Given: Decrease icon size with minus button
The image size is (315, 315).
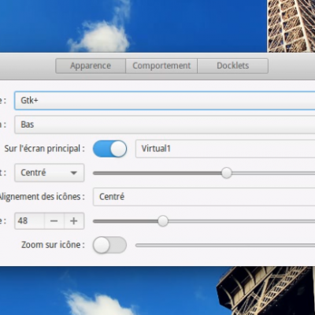Looking at the screenshot, I should tap(54, 220).
